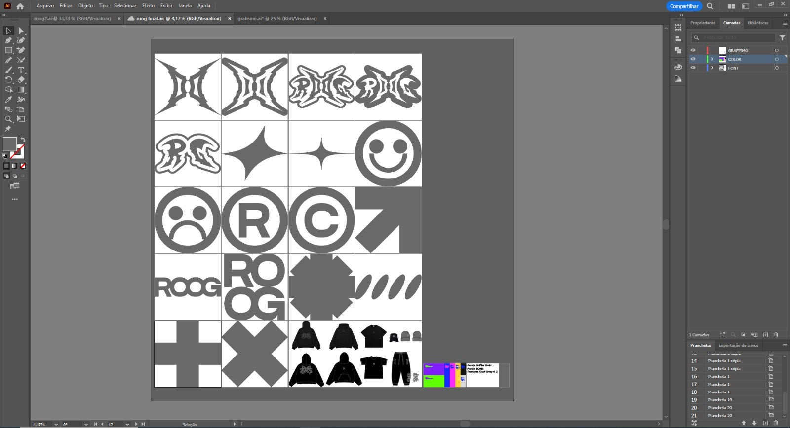Click the layer filter funnel icon

click(782, 37)
